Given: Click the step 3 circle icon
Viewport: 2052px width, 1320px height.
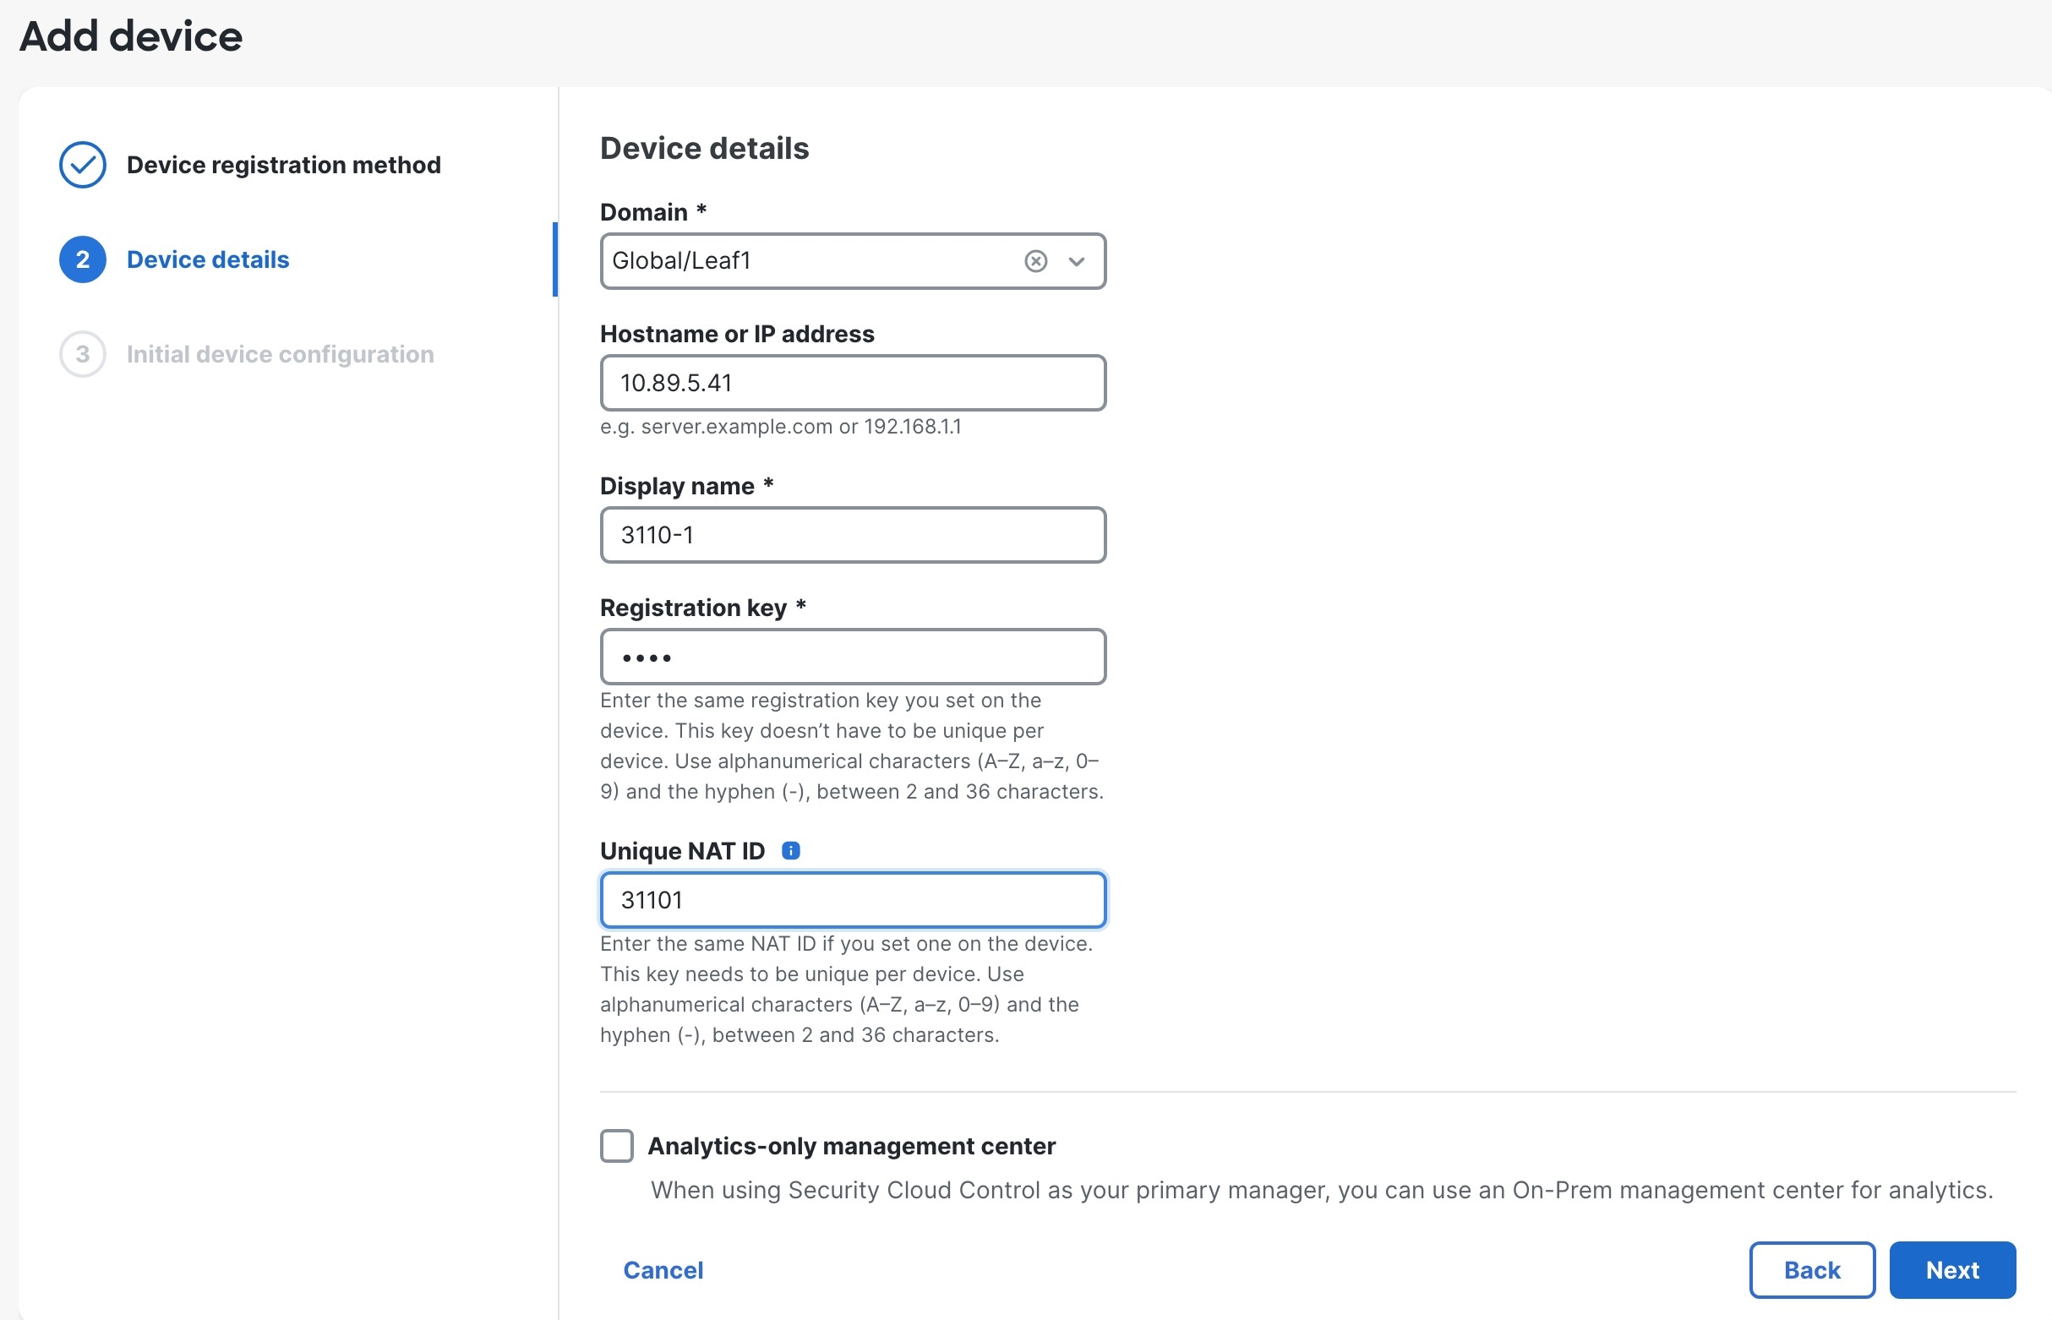Looking at the screenshot, I should [x=82, y=354].
